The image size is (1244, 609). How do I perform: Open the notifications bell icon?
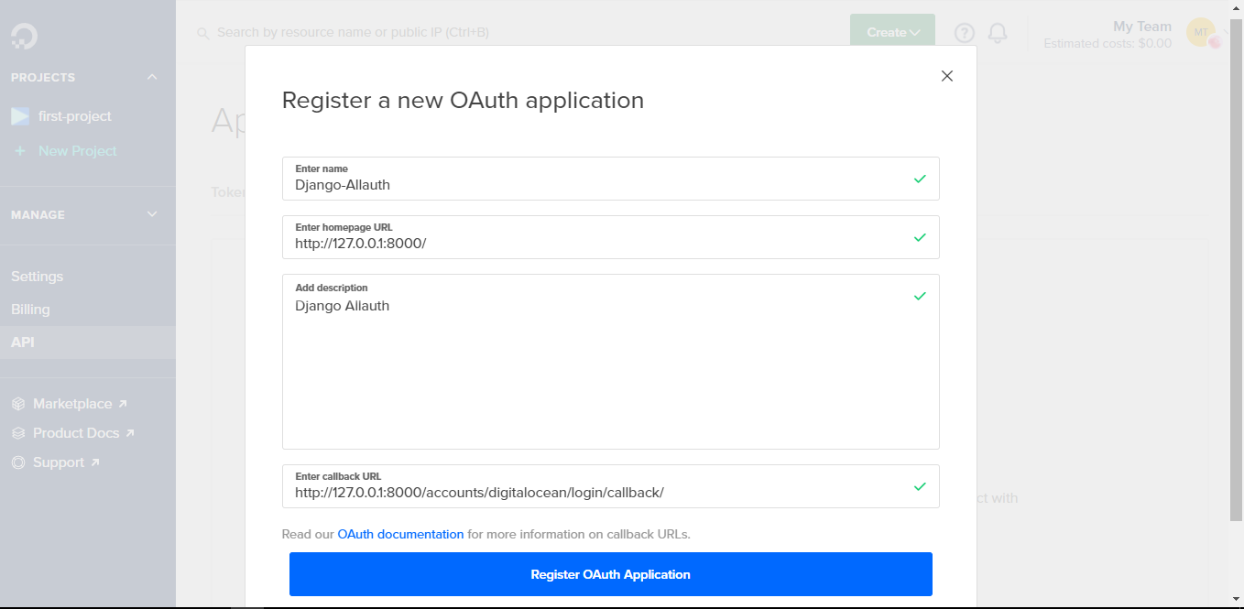click(x=998, y=33)
